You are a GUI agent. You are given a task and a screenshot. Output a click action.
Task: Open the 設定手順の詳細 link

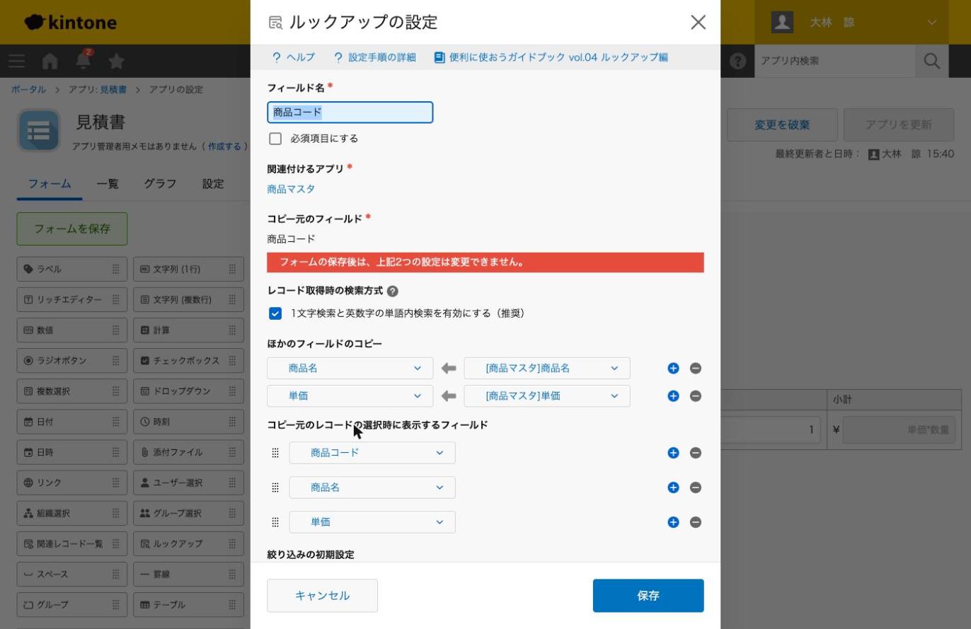[375, 57]
